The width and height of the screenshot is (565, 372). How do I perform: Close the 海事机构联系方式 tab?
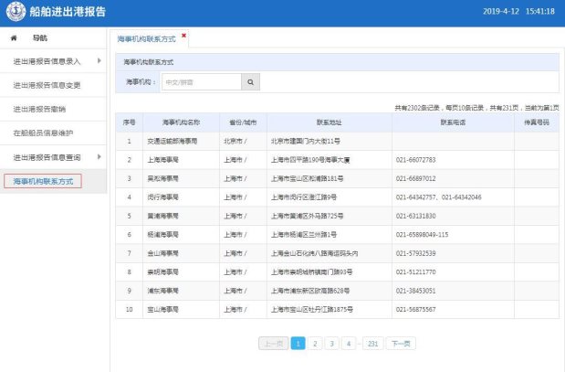tap(183, 37)
